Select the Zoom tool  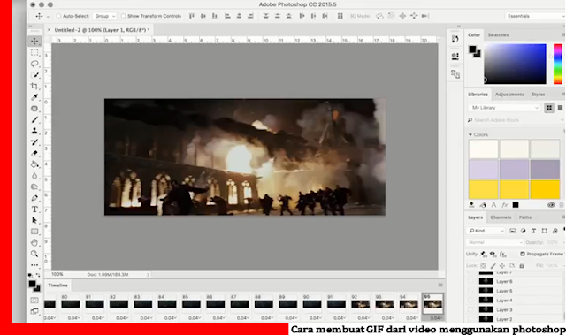point(34,254)
